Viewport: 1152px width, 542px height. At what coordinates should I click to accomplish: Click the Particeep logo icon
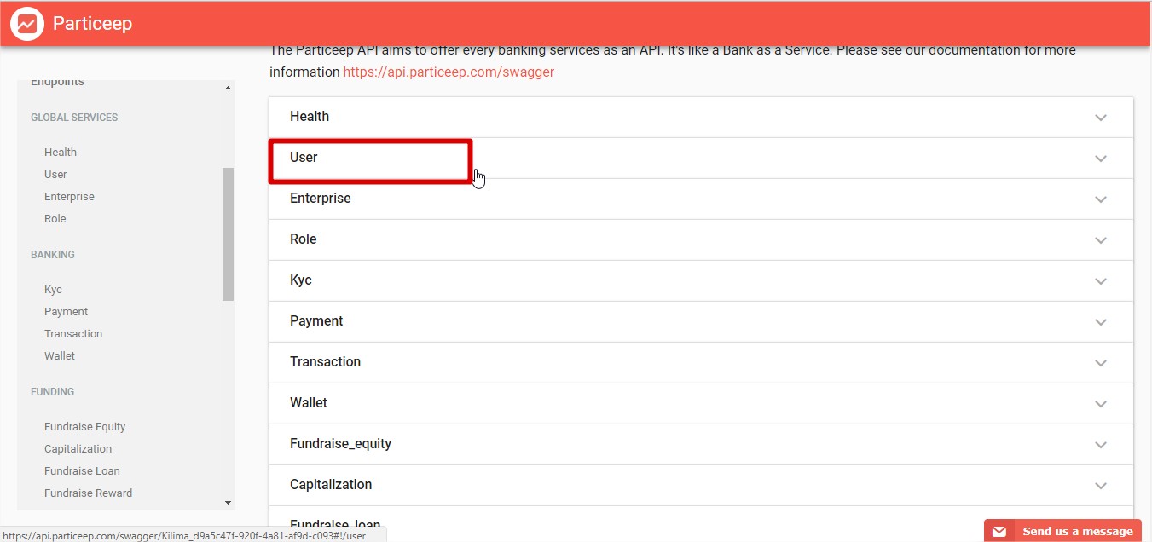[x=27, y=23]
